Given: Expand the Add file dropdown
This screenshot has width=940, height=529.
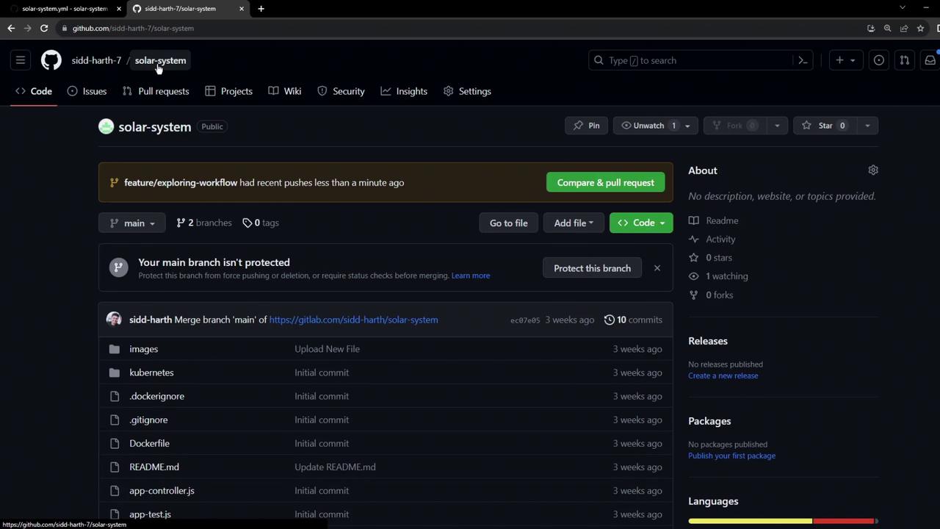Looking at the screenshot, I should click(x=574, y=223).
